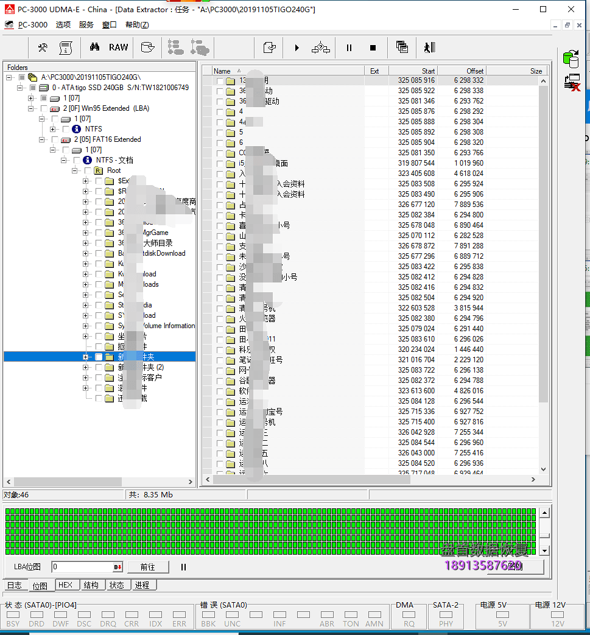Screen dimensions: 590x635
Task: Check the box on row with start 326 677 120
Action: coord(219,205)
